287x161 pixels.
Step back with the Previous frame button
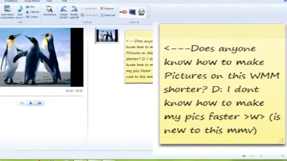[x=22, y=103]
